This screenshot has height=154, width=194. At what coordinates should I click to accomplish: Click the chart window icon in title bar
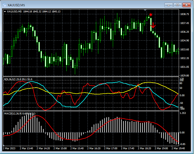point(4,5)
